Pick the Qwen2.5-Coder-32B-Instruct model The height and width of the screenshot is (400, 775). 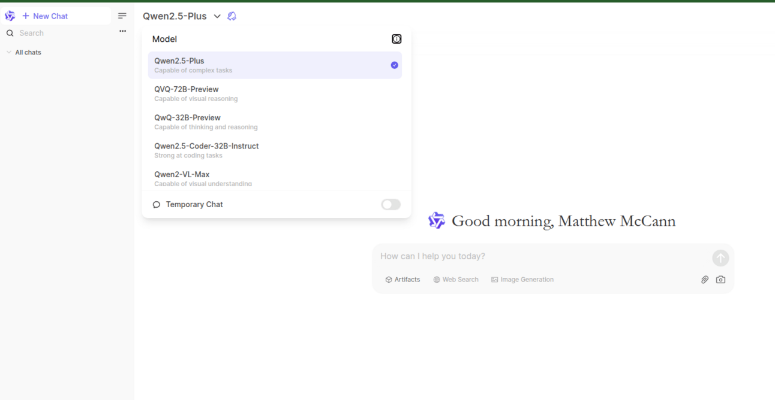(275, 150)
